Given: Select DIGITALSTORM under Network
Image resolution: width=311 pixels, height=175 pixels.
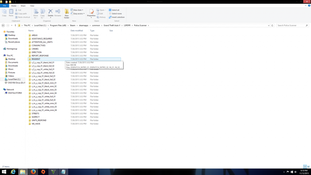Looking at the screenshot, I should click(x=15, y=93).
